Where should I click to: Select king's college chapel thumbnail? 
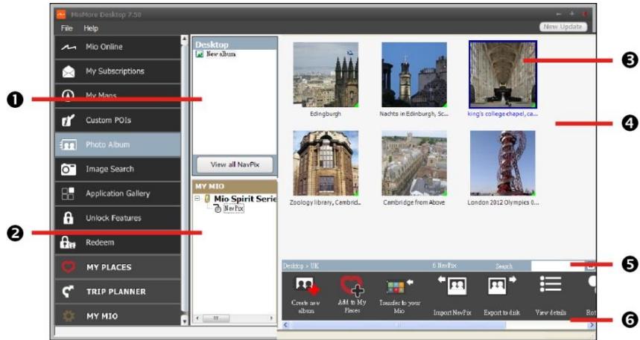[503, 74]
